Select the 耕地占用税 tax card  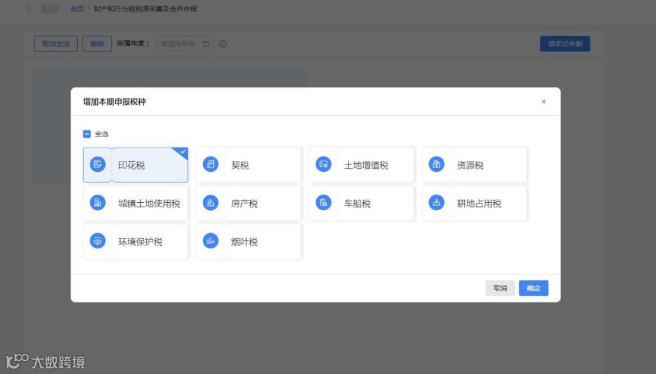[474, 203]
